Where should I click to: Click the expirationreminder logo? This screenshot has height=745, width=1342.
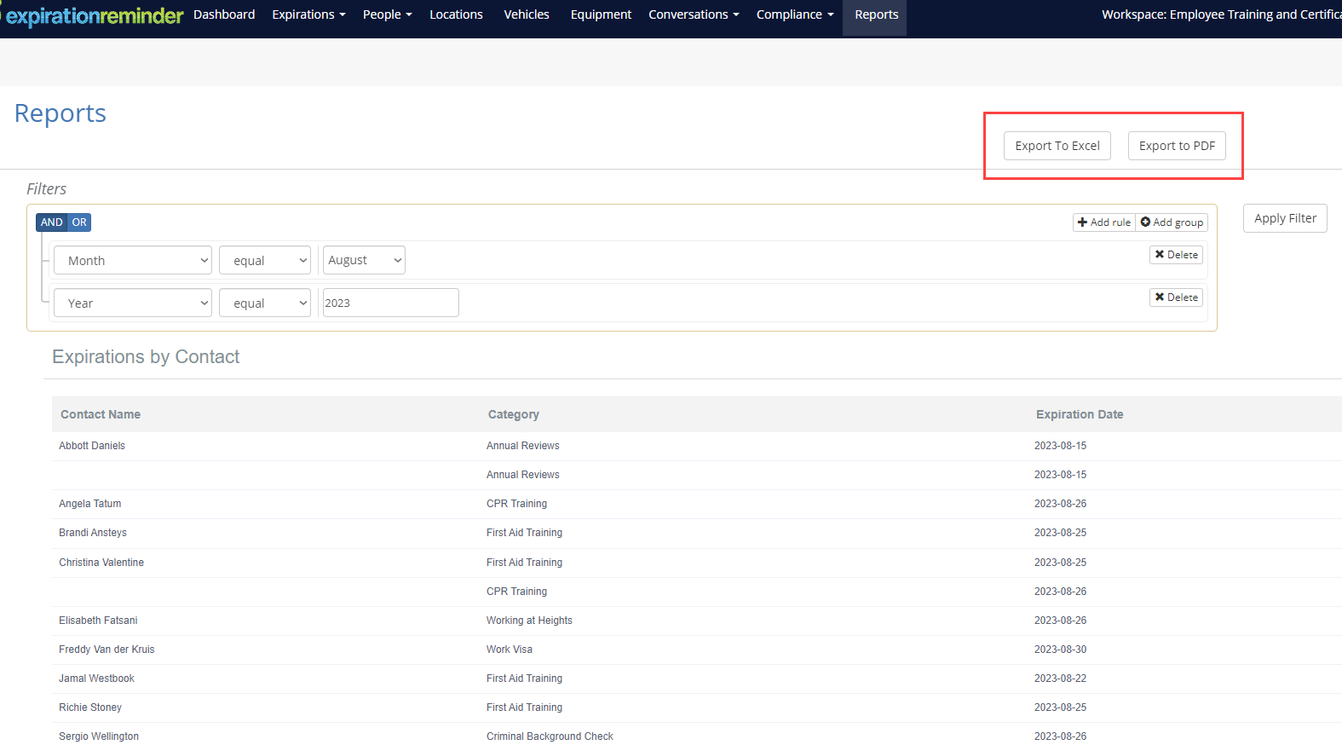pyautogui.click(x=92, y=15)
